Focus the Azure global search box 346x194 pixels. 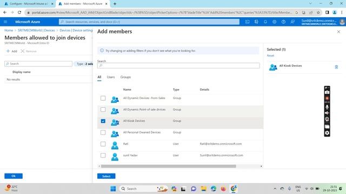(149, 22)
